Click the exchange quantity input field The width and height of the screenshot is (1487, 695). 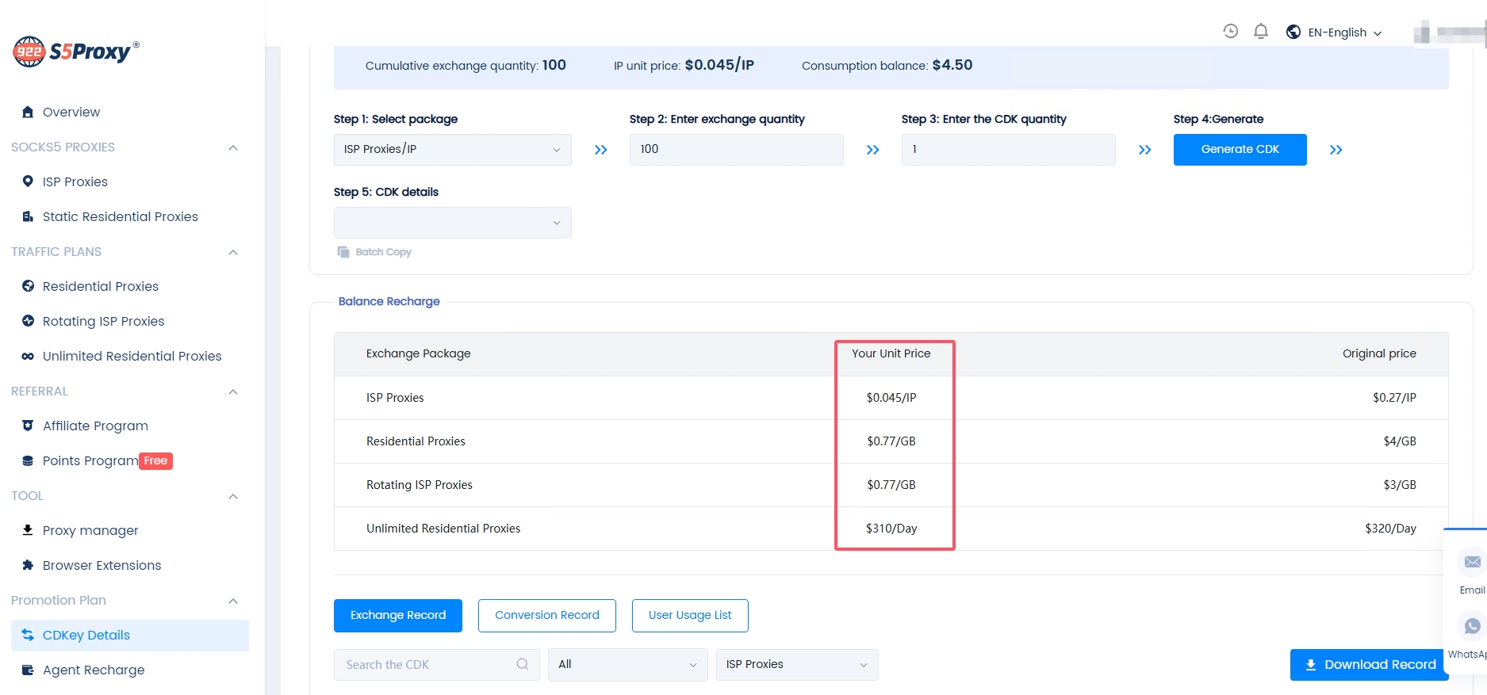pyautogui.click(x=736, y=150)
